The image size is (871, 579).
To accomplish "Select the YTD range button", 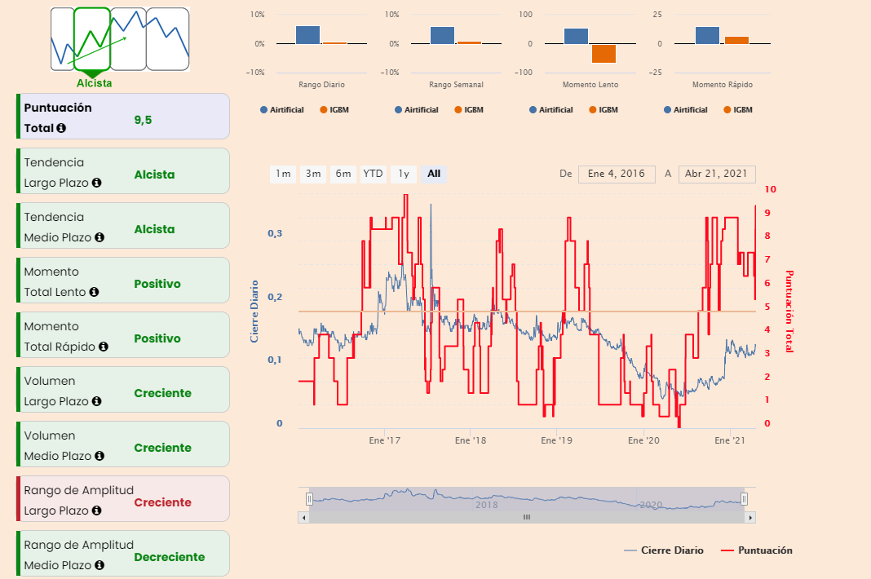I will click(x=373, y=174).
